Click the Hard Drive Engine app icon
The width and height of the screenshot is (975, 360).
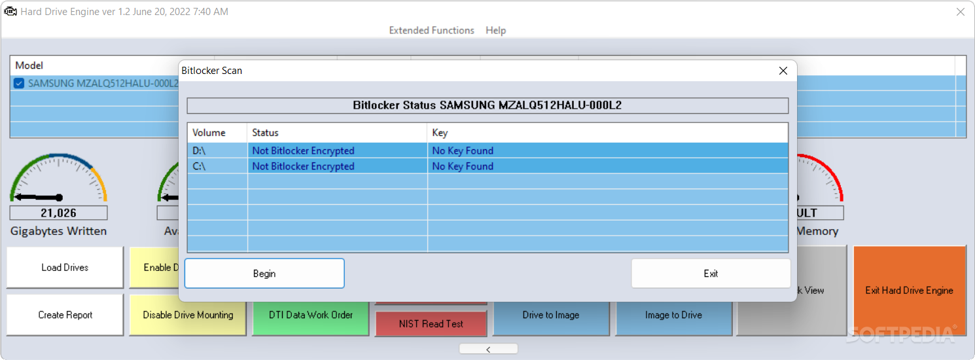pos(10,12)
